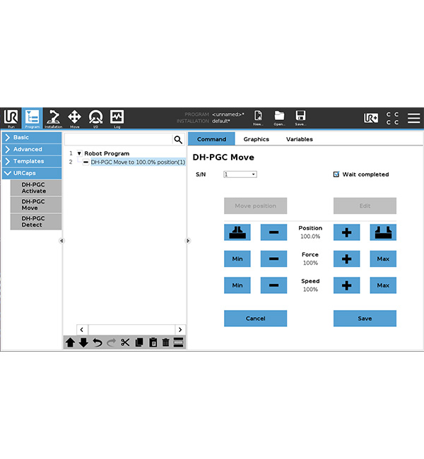Image resolution: width=424 pixels, height=459 pixels.
Task: Select the DH-PGC Move to 100.0% line
Action: click(x=138, y=162)
